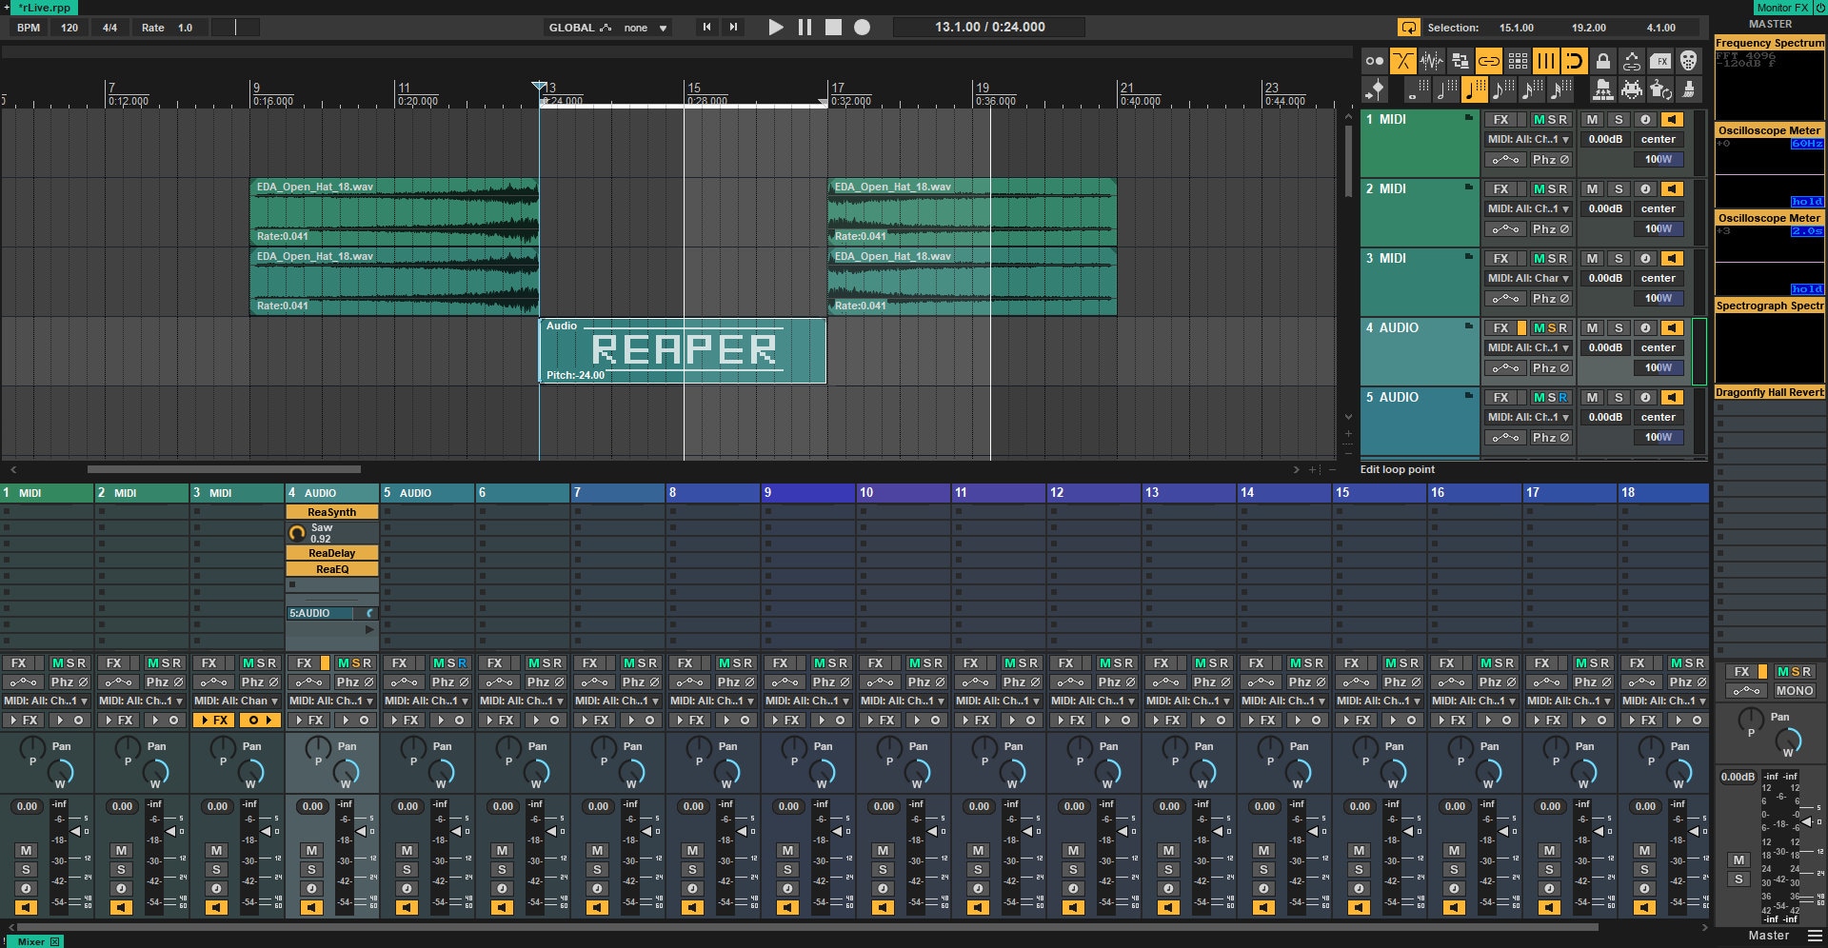Viewport: 1828px width, 948px height.
Task: Click the Pan knob on mixer channel 1
Action: (31, 747)
